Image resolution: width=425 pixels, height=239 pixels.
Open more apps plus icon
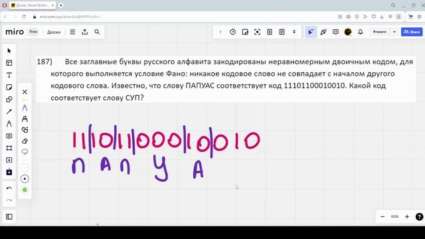(x=9, y=173)
